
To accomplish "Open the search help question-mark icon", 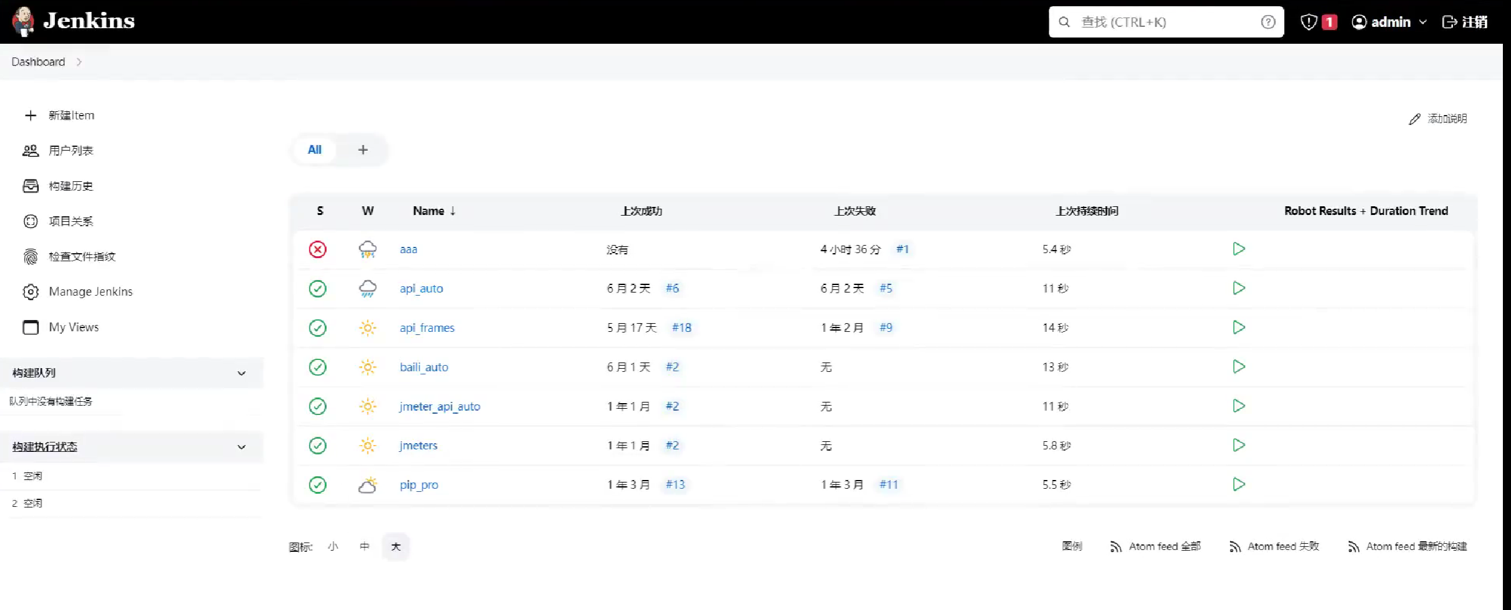I will point(1267,22).
